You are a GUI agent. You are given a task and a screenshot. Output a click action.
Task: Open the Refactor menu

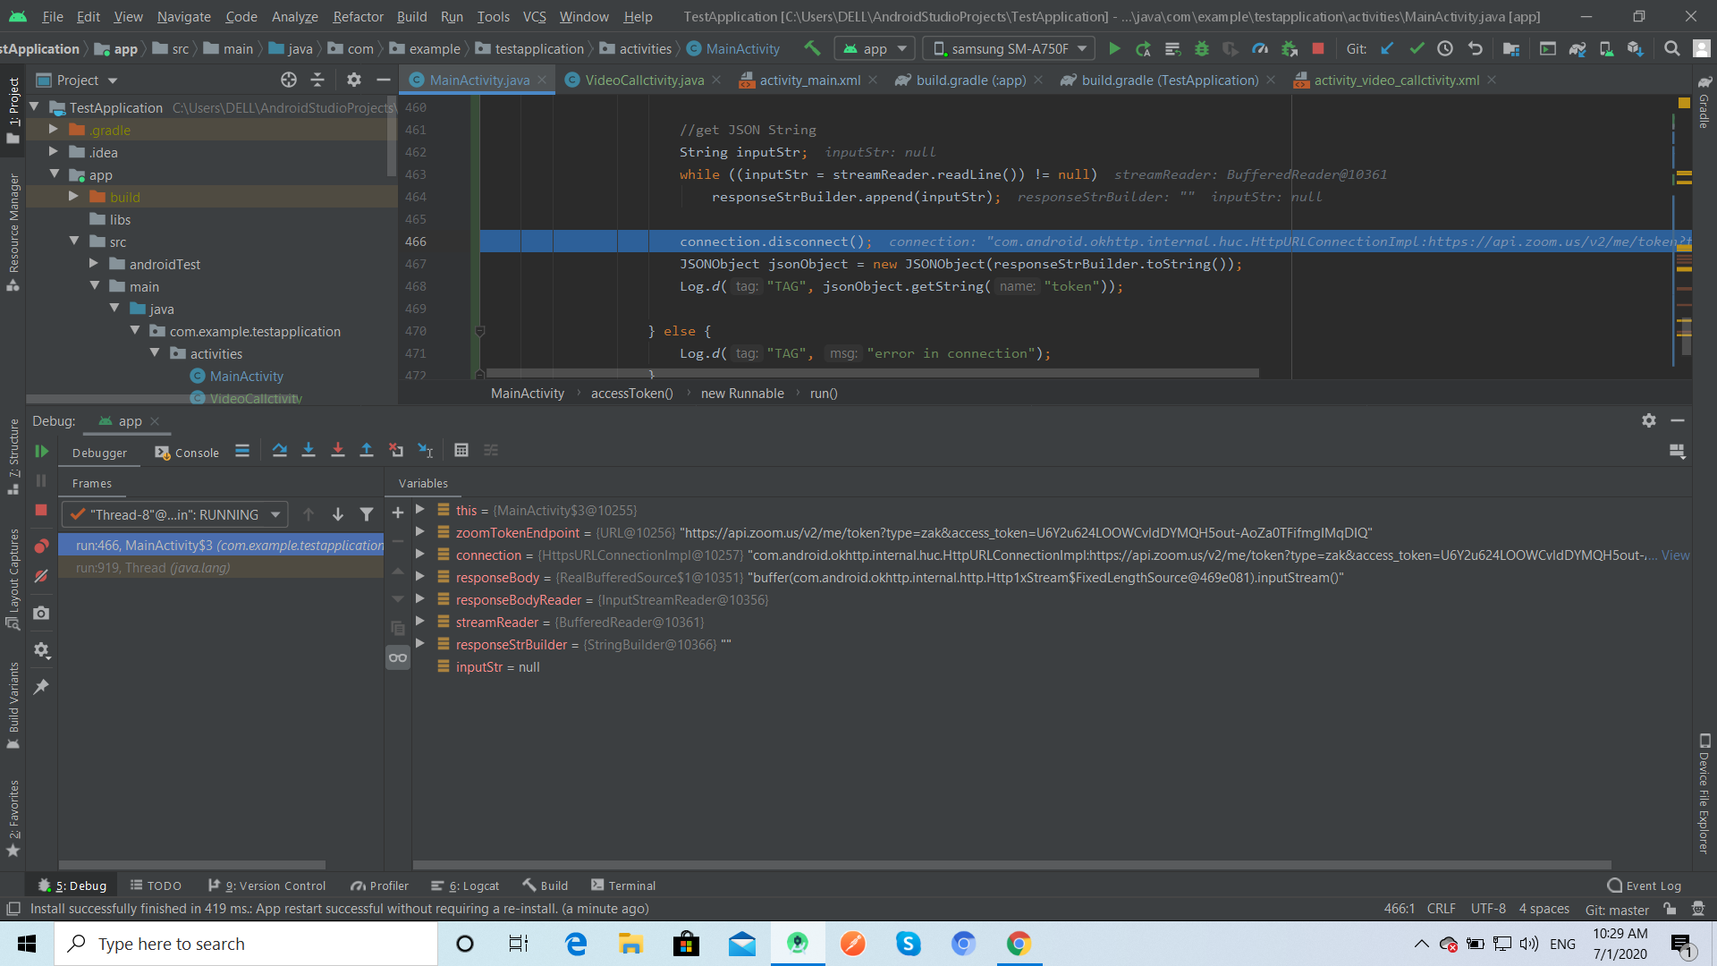pos(358,16)
